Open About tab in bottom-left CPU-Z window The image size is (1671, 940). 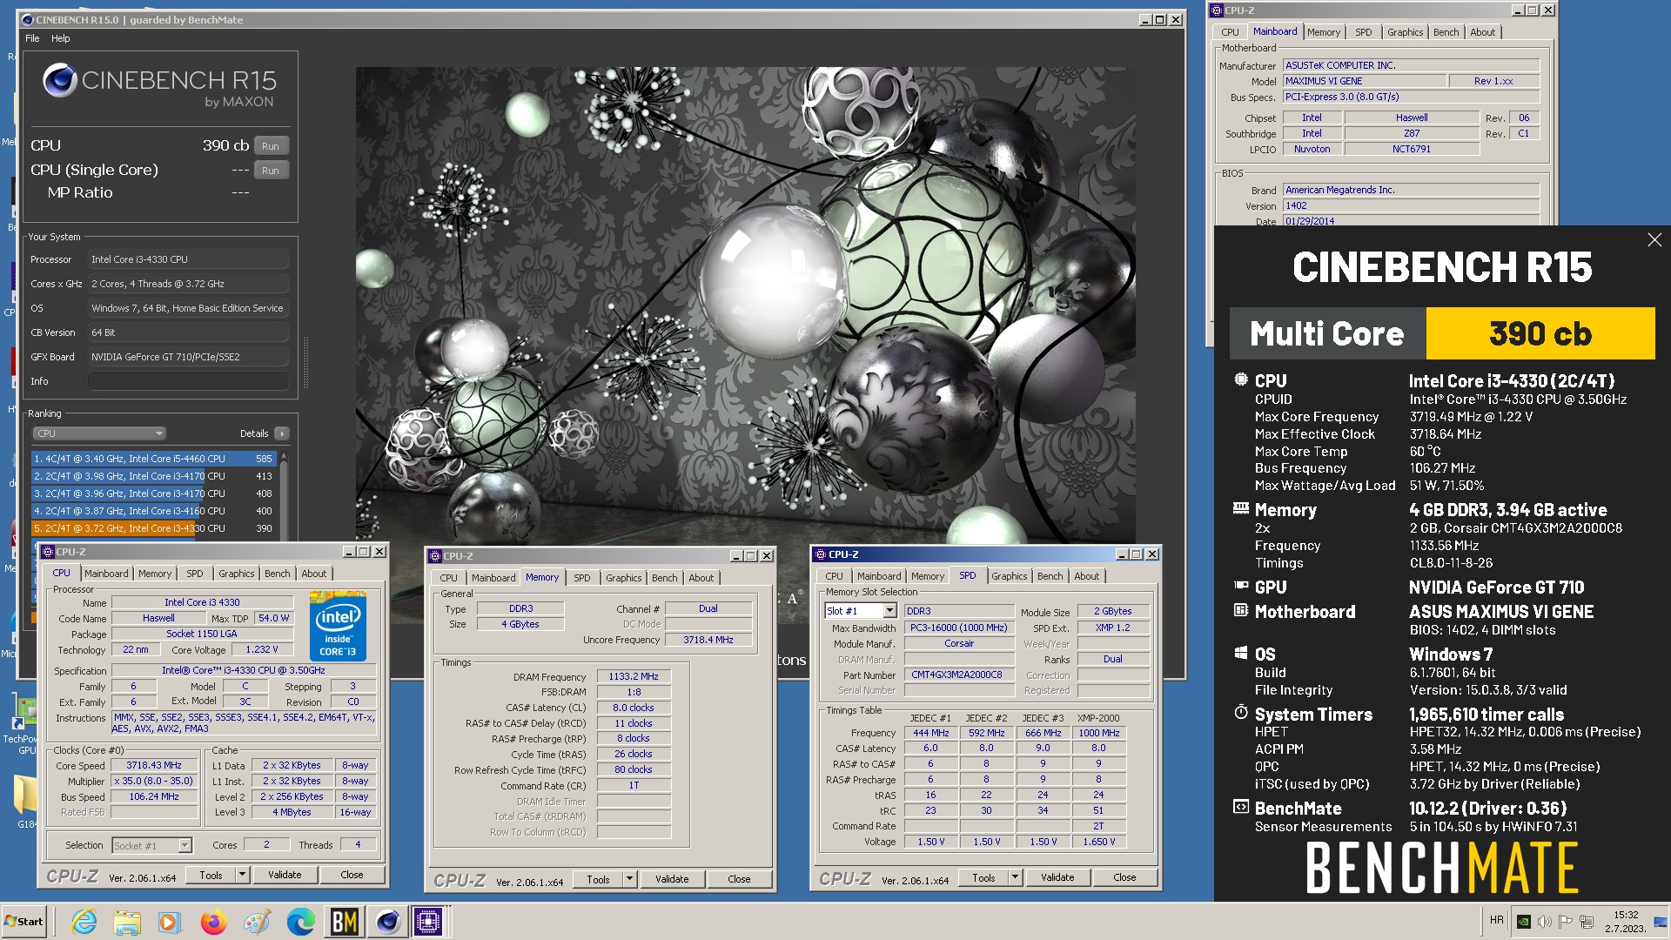[x=313, y=574]
